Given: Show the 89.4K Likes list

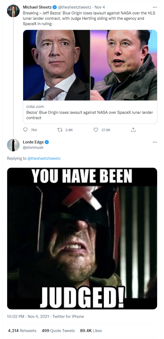Looking at the screenshot, I should (x=91, y=330).
